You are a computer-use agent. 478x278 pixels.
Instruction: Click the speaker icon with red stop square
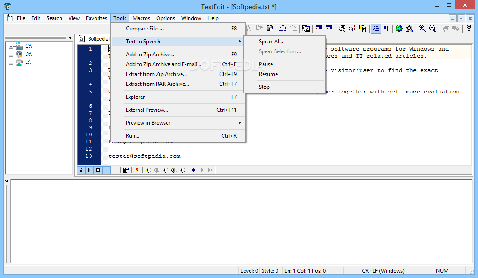click(x=182, y=170)
